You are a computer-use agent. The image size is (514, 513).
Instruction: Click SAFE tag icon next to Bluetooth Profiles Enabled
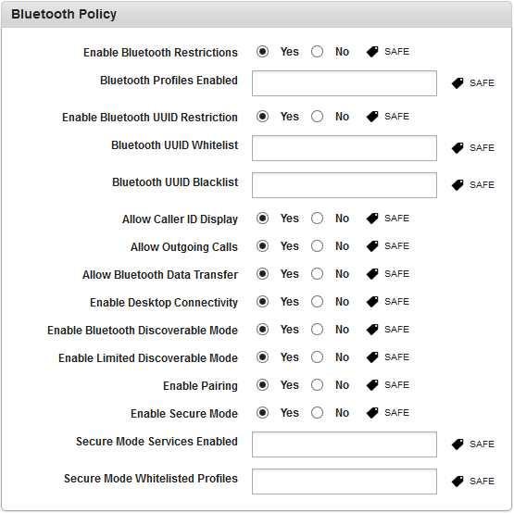tap(458, 83)
